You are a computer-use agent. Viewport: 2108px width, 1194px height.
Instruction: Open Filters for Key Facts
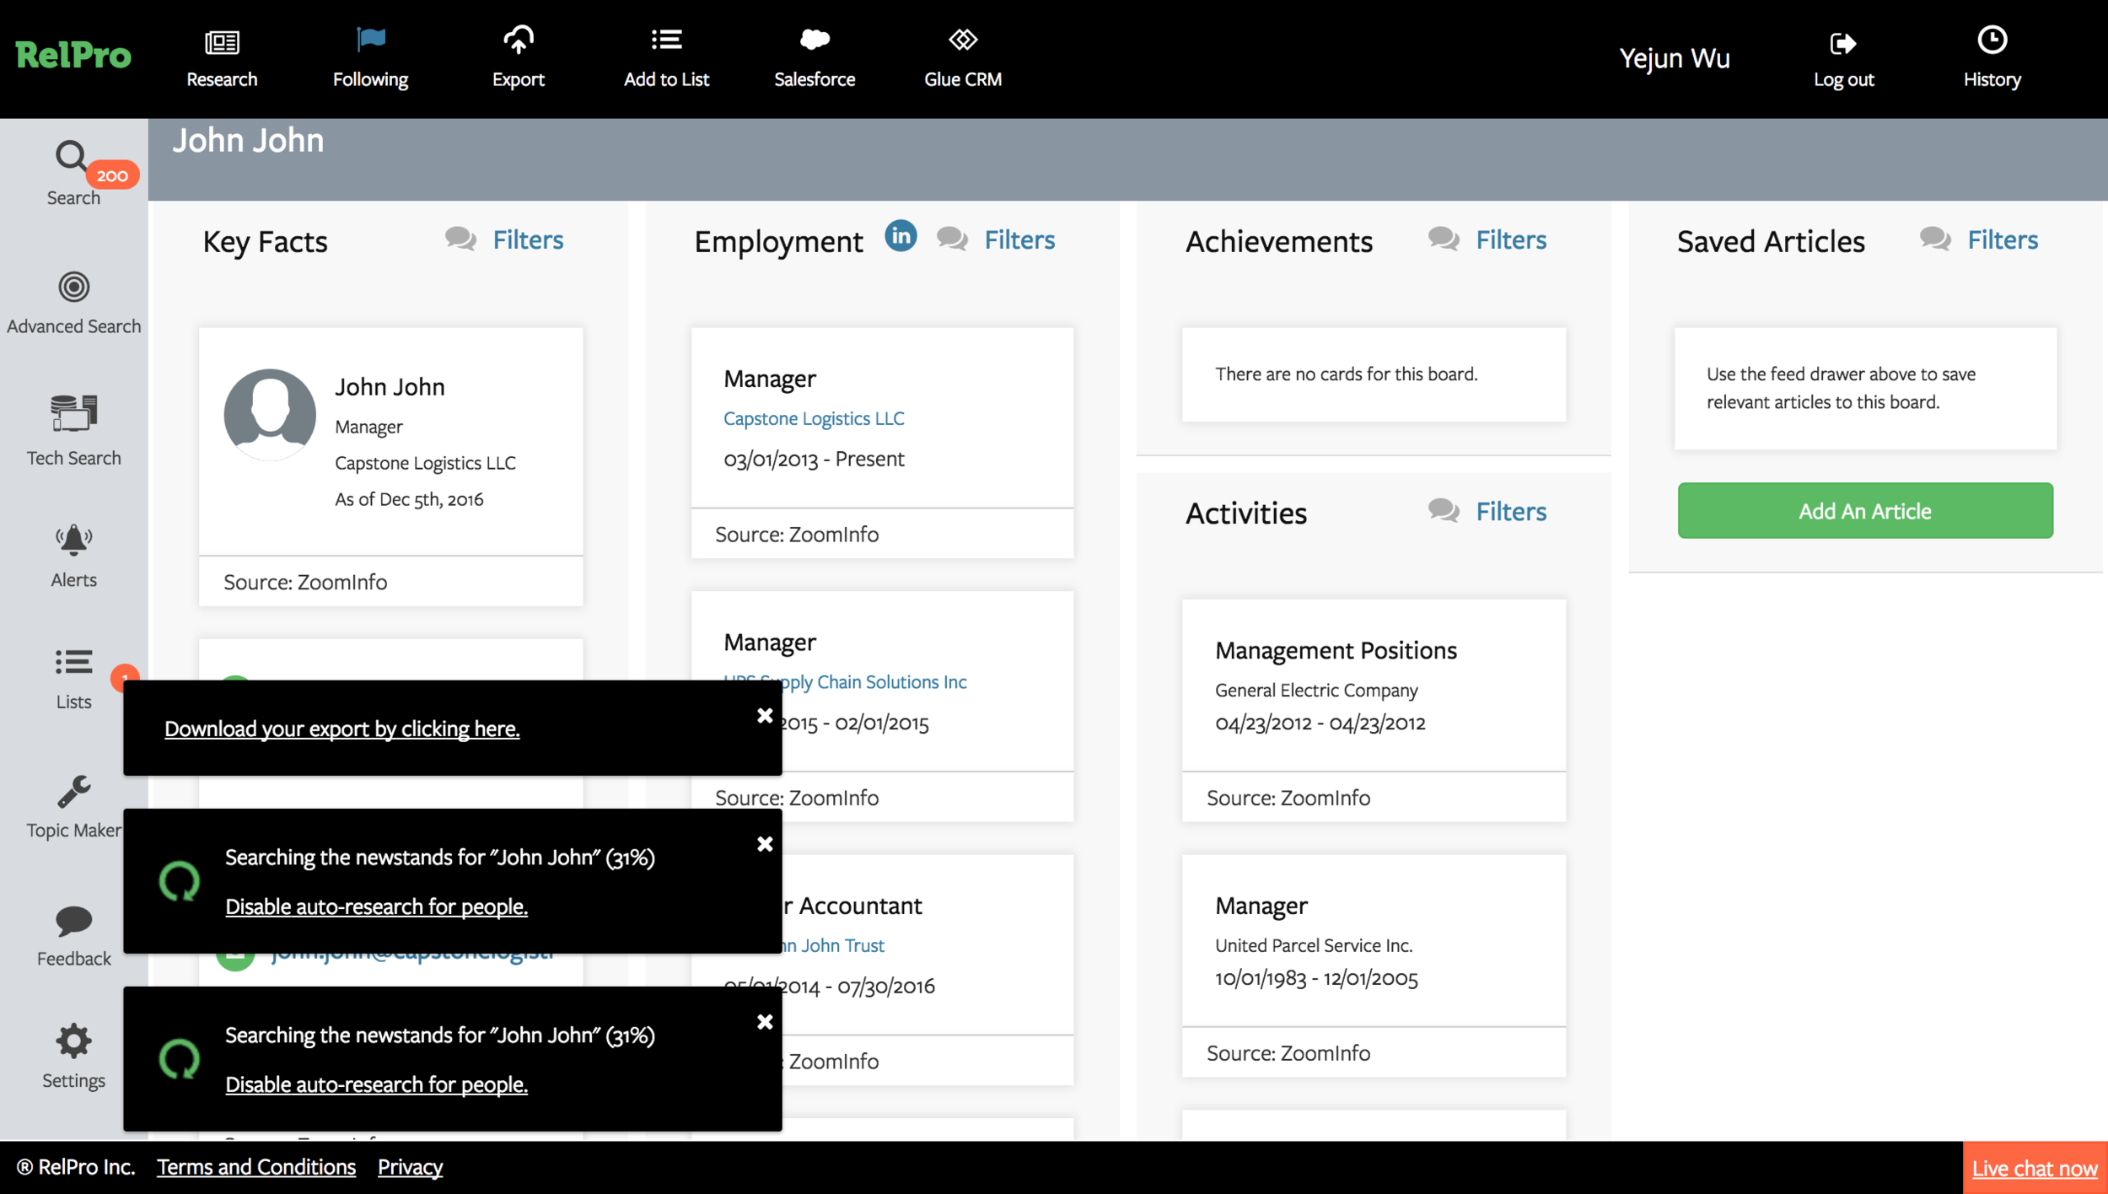pyautogui.click(x=528, y=239)
